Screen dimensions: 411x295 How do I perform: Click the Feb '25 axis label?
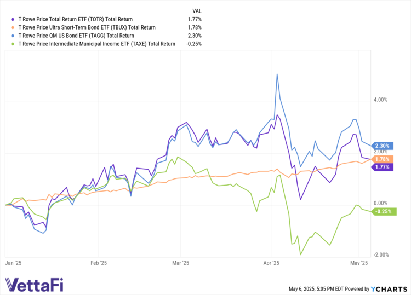(98, 263)
